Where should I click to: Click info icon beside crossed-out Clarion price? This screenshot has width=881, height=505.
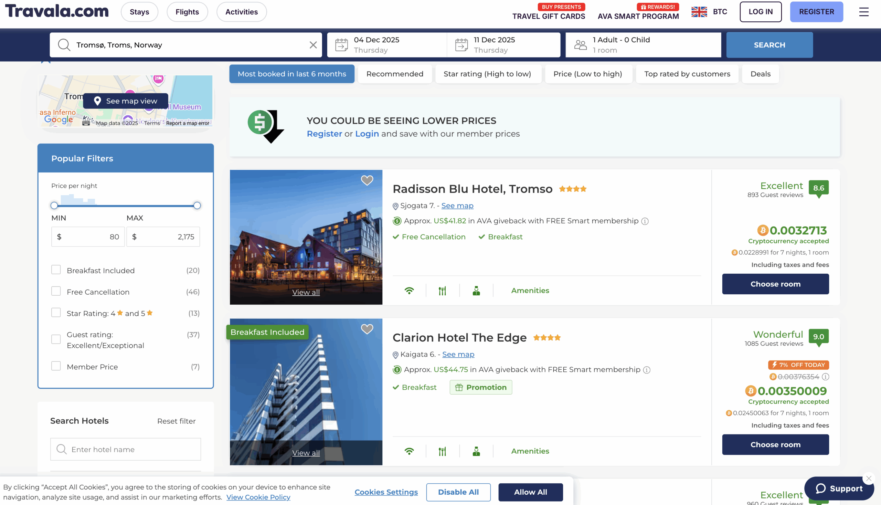[826, 377]
